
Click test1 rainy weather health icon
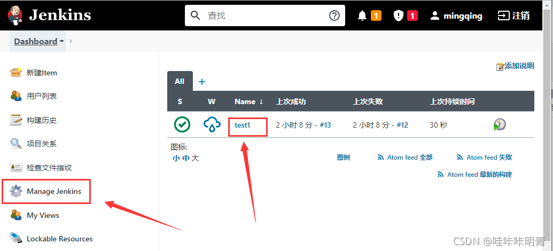[212, 124]
